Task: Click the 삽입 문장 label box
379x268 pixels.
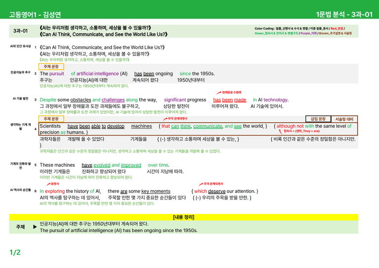Action: point(318,119)
